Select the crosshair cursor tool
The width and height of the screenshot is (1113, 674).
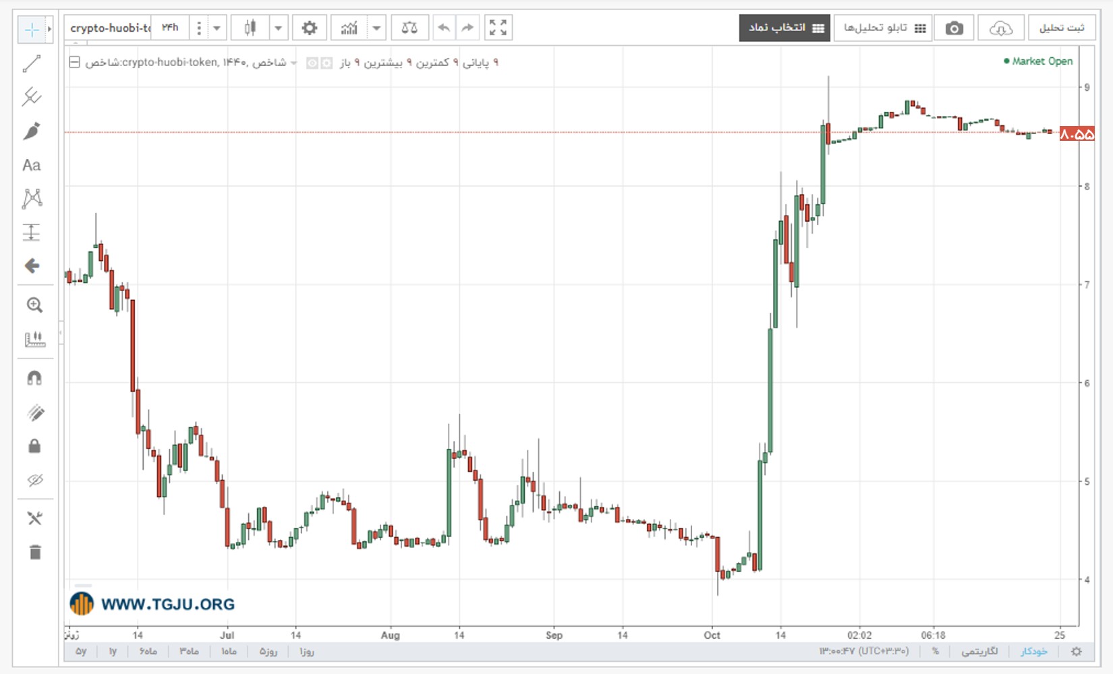click(x=31, y=30)
